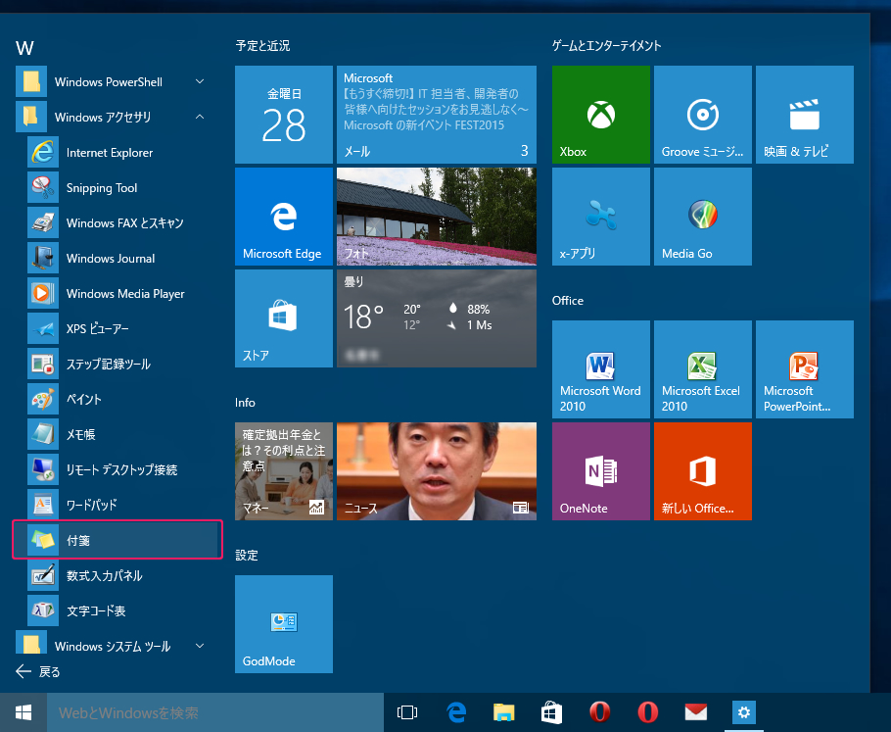The image size is (891, 732).
Task: Launch Snipping Tool scissors icon
Action: pos(43,188)
